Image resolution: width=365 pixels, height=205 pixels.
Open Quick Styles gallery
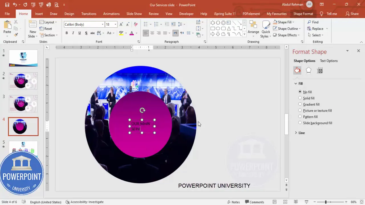click(x=265, y=29)
